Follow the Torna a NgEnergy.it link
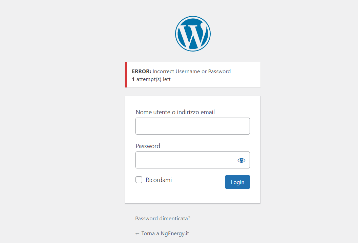Image resolution: width=358 pixels, height=243 pixels. click(162, 234)
